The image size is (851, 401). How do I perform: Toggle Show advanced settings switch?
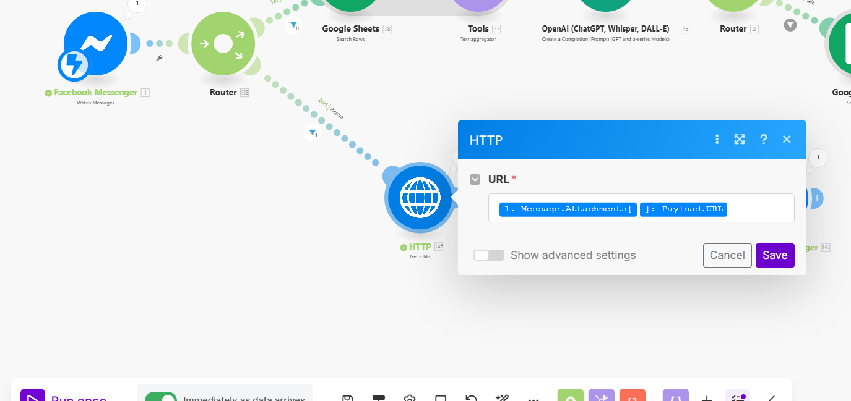tap(489, 255)
